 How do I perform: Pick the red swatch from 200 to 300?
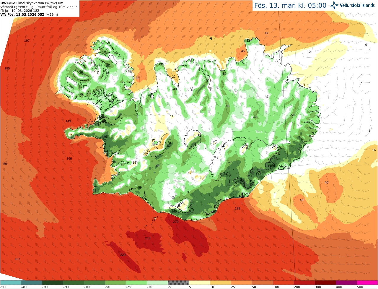click(x=304, y=283)
